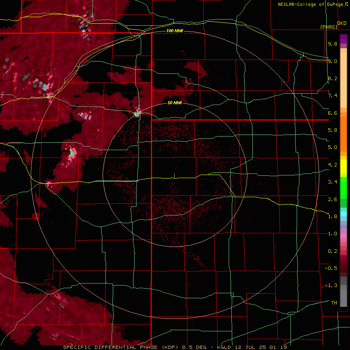Click the 9.0 scale value

pos(332,61)
